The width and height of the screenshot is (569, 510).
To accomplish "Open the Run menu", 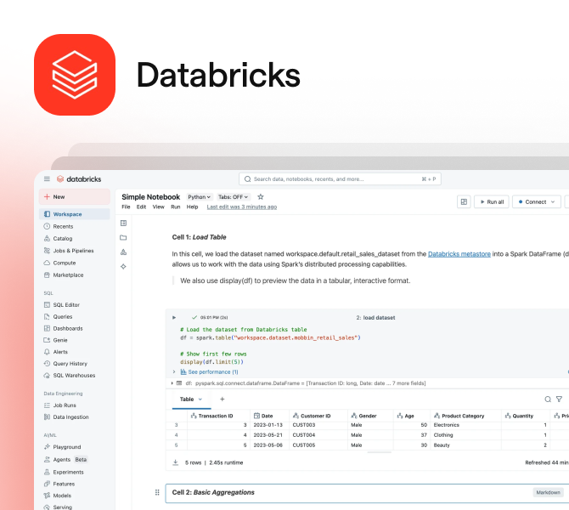I will tap(176, 207).
